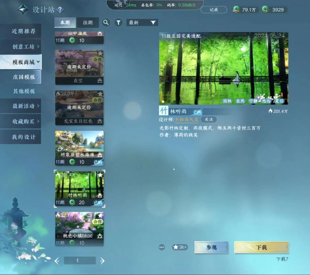Viewport: 310px width, 275px height.
Task: Click the 79.1万 jade currency icon
Action: tap(236, 10)
